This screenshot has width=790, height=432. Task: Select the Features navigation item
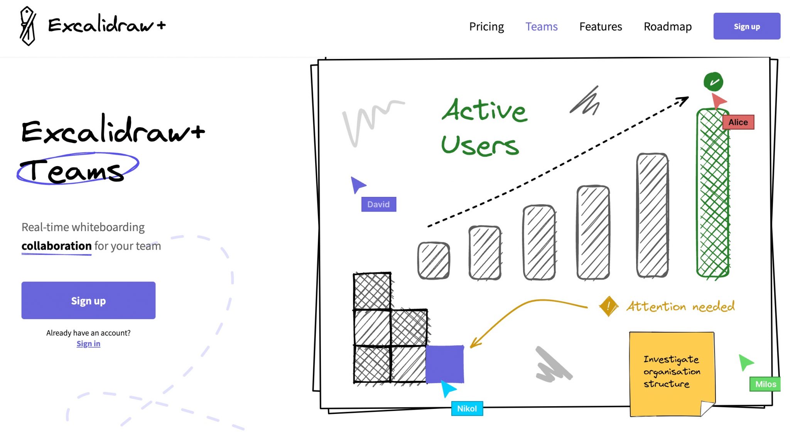pos(601,26)
